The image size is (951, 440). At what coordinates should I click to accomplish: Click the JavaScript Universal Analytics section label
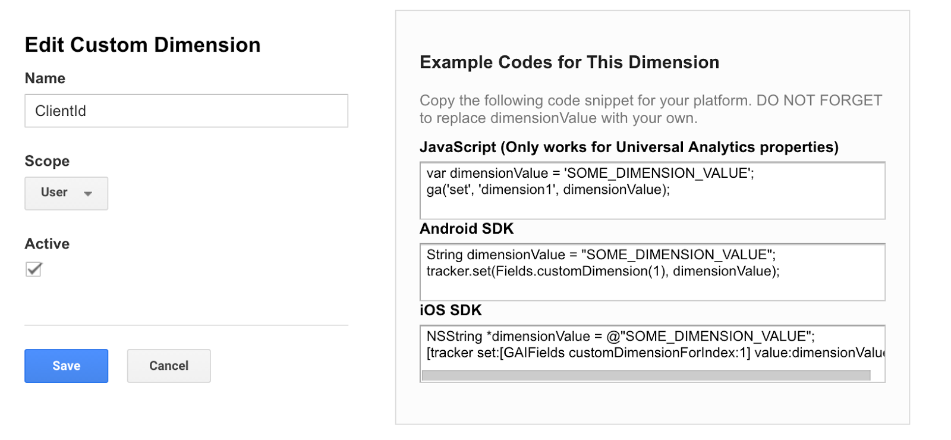(628, 147)
